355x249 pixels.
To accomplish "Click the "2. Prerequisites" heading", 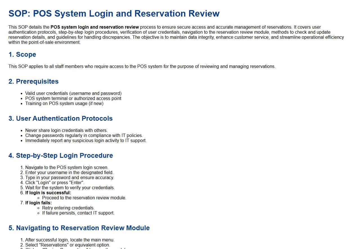I will coord(33,81).
